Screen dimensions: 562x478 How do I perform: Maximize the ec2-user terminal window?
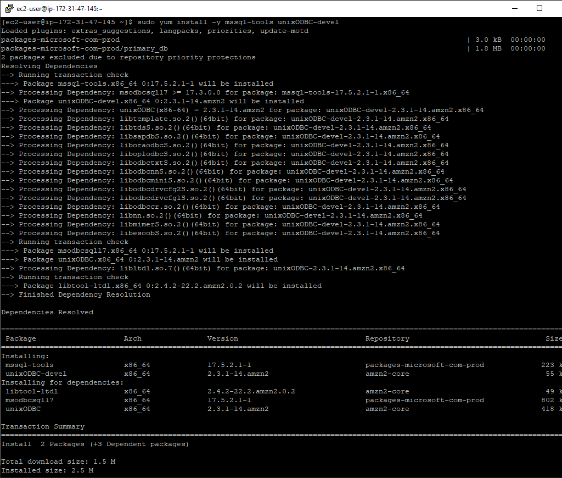point(539,8)
